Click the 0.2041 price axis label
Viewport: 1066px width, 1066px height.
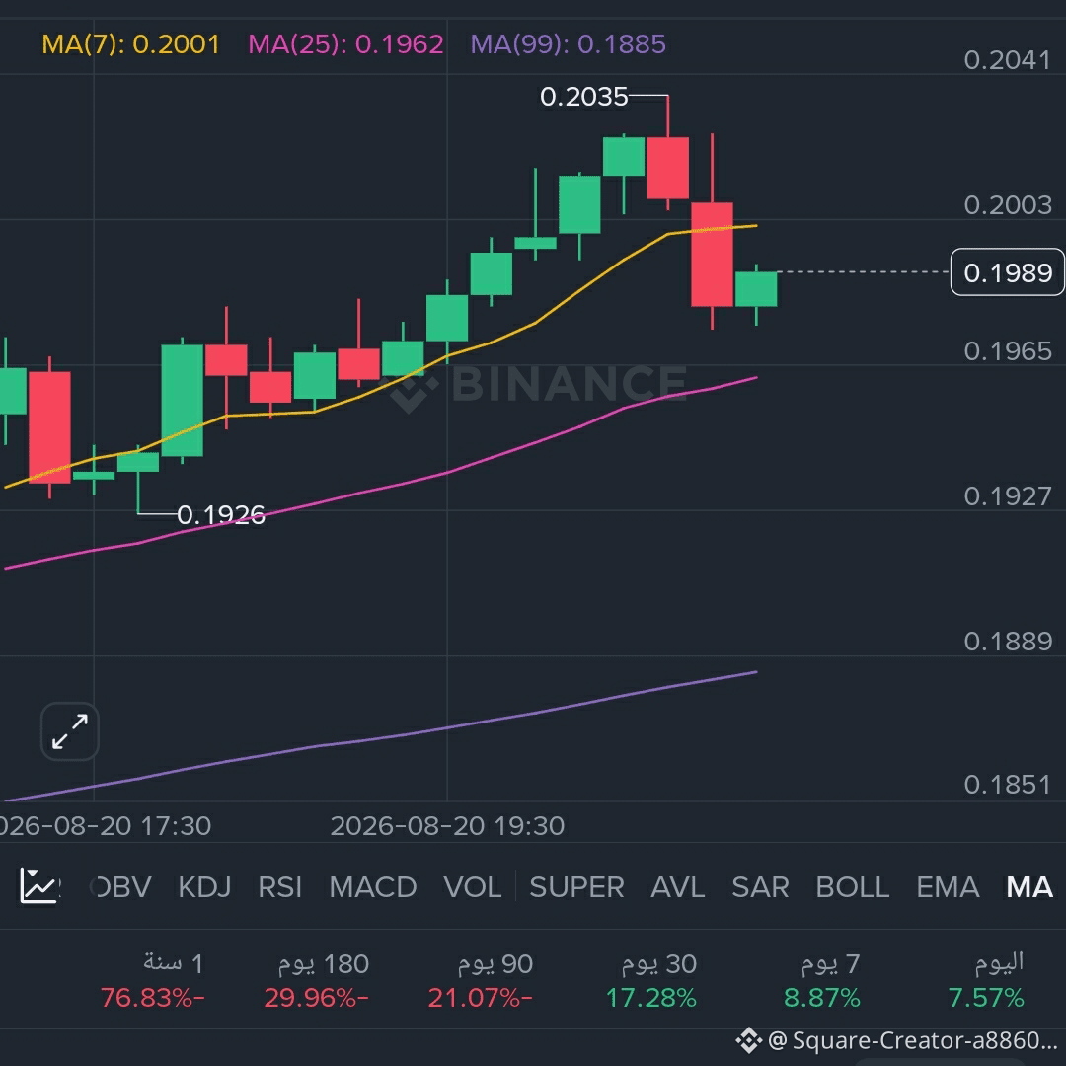1008,60
